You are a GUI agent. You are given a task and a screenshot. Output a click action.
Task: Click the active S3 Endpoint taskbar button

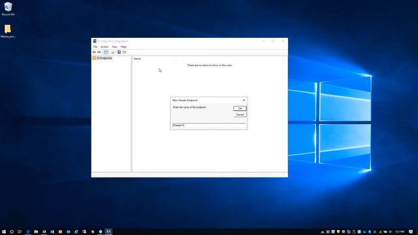point(108,232)
